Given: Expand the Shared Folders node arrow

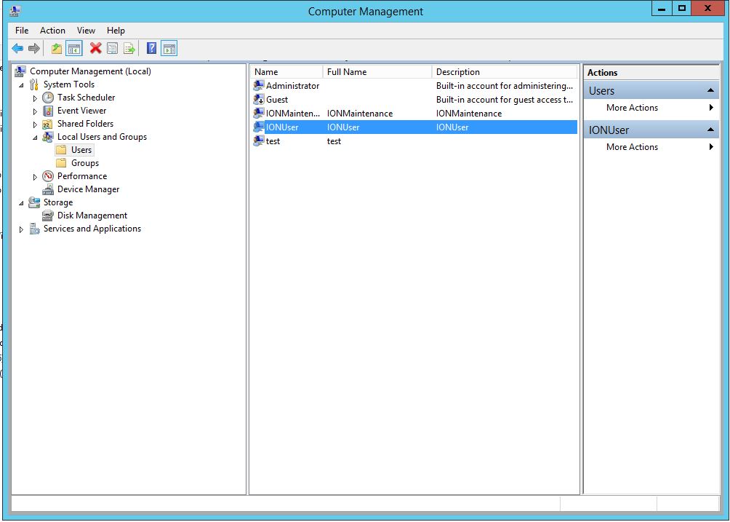Looking at the screenshot, I should [x=35, y=124].
